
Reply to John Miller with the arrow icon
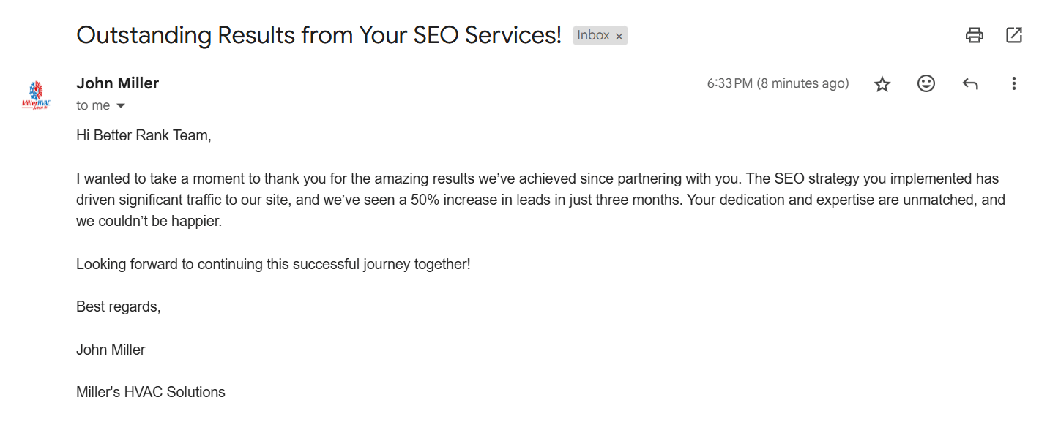tap(970, 84)
